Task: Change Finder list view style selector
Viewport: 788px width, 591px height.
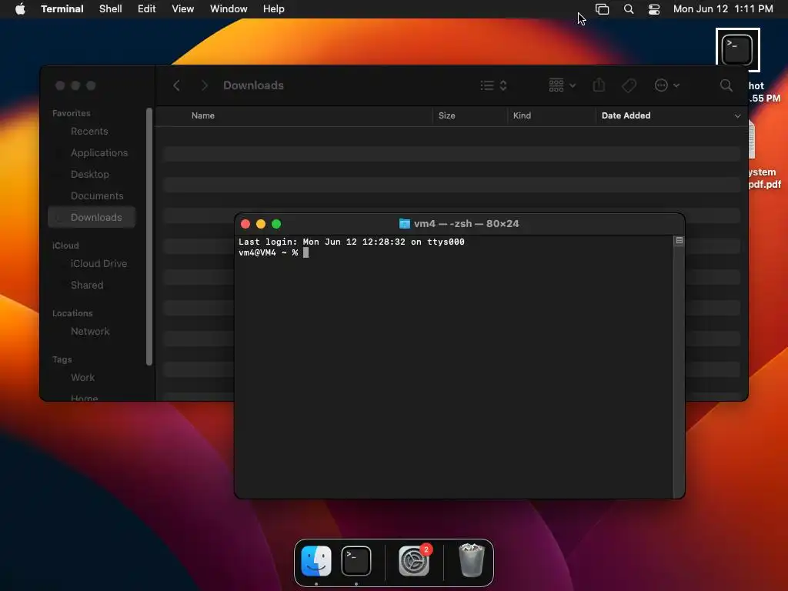Action: click(x=493, y=85)
